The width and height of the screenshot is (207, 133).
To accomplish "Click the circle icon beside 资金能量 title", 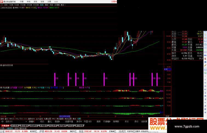I will (1, 87).
